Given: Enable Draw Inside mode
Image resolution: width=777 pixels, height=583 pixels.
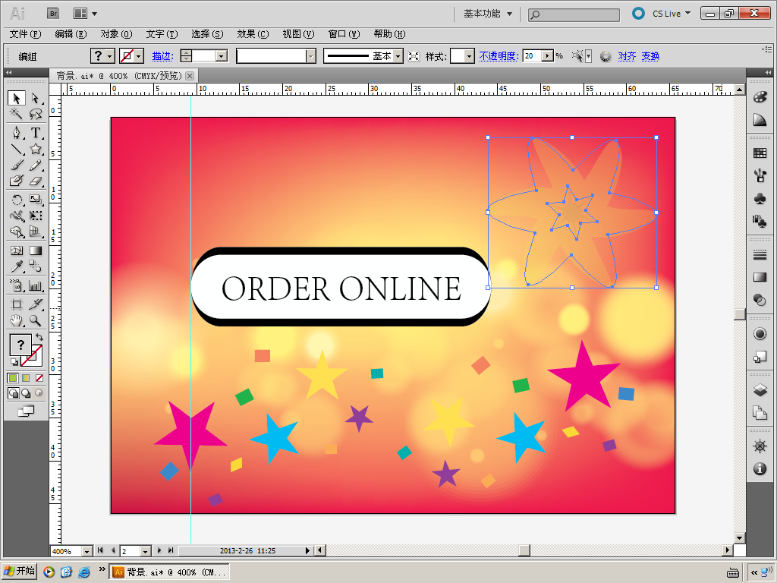Looking at the screenshot, I should pyautogui.click(x=39, y=393).
